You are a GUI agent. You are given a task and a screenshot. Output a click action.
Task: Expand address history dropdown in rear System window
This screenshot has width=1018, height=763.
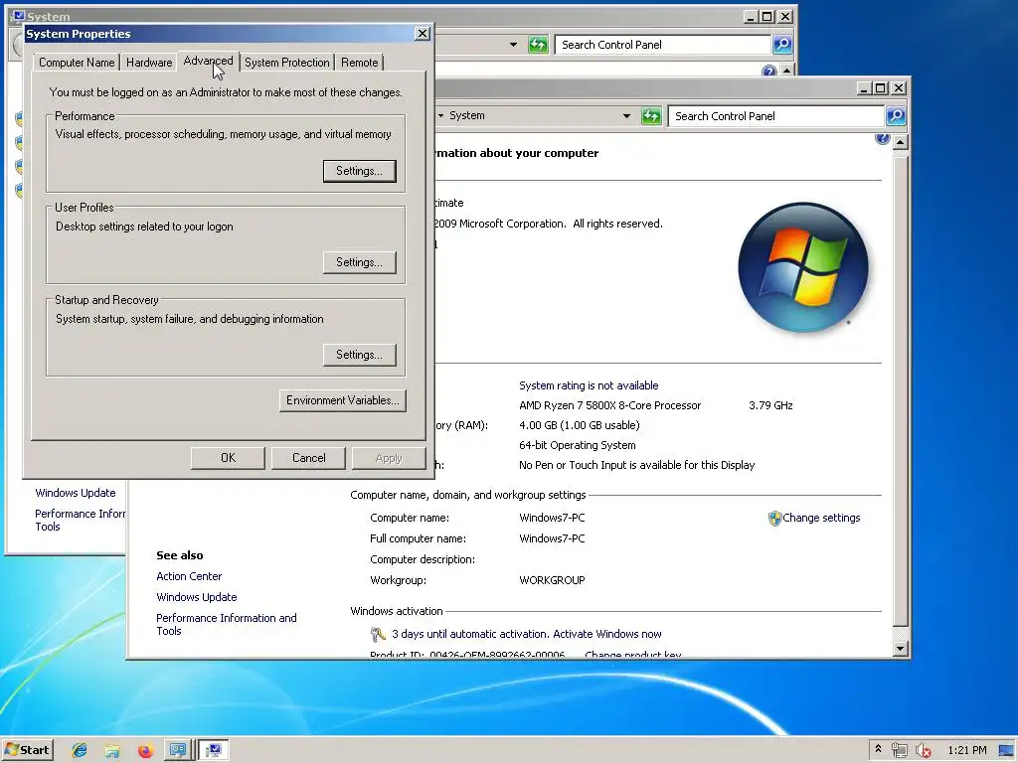pos(514,45)
